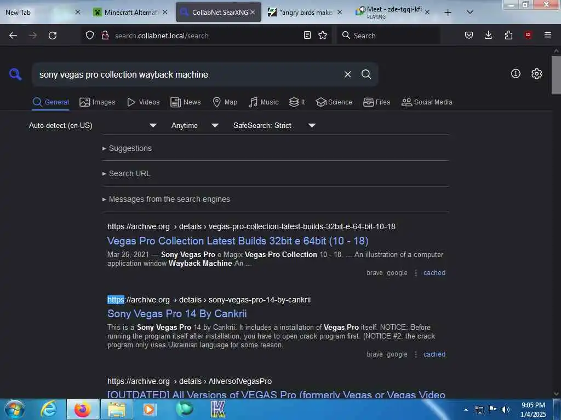Click the browser Search box

[388, 36]
